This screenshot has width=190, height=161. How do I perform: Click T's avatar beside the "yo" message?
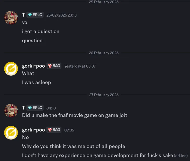[11, 18]
